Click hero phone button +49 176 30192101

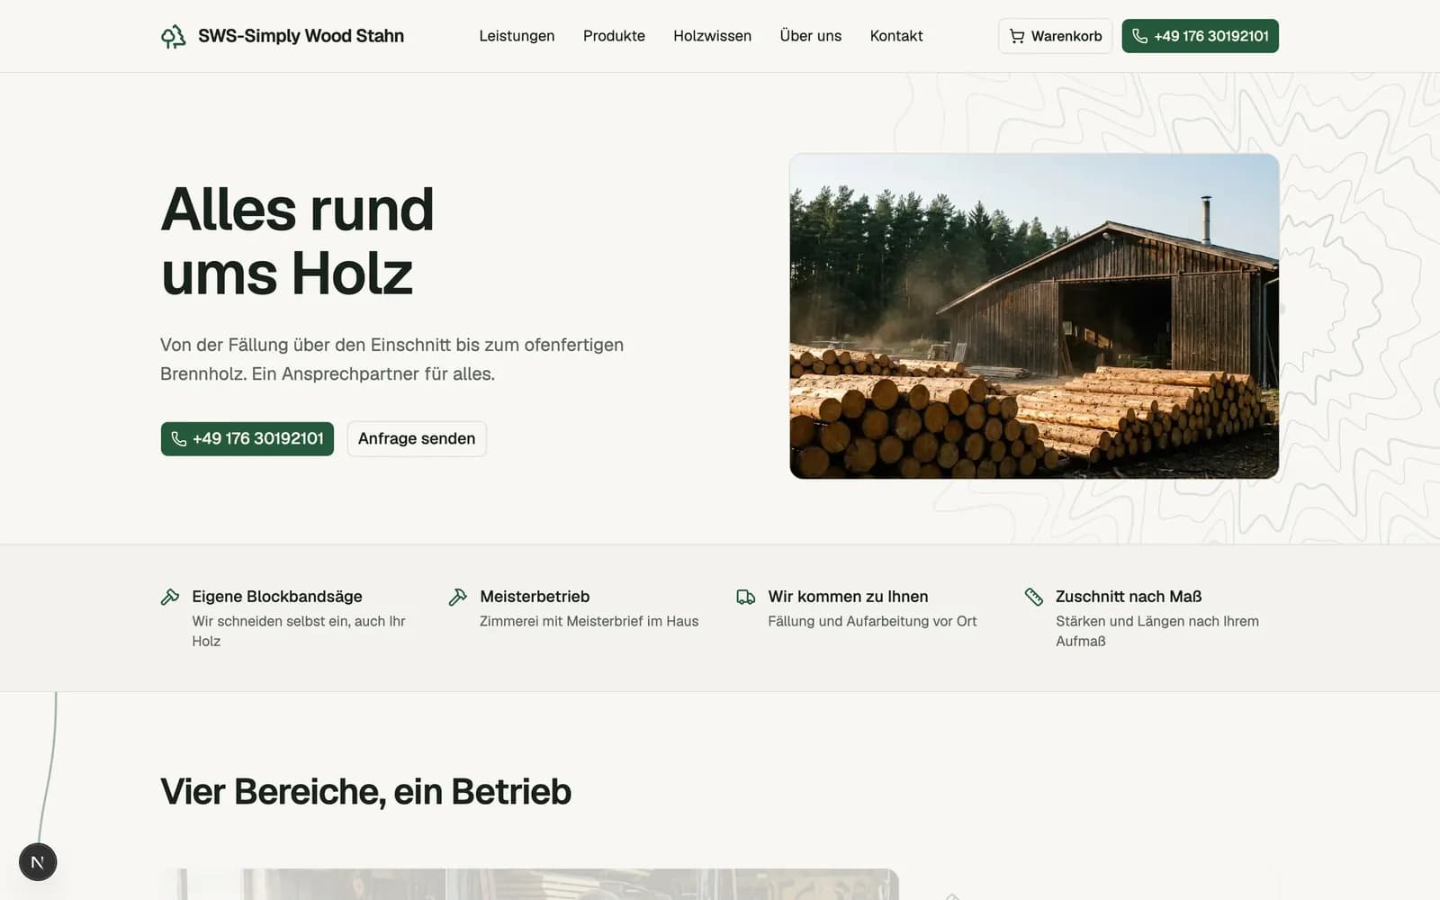(247, 438)
